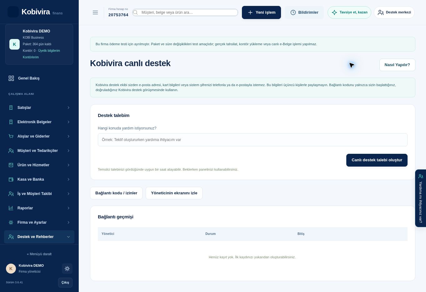Screen dimensions: 426x292
Task: Open Bildirimler notifications
Action: coord(304,12)
